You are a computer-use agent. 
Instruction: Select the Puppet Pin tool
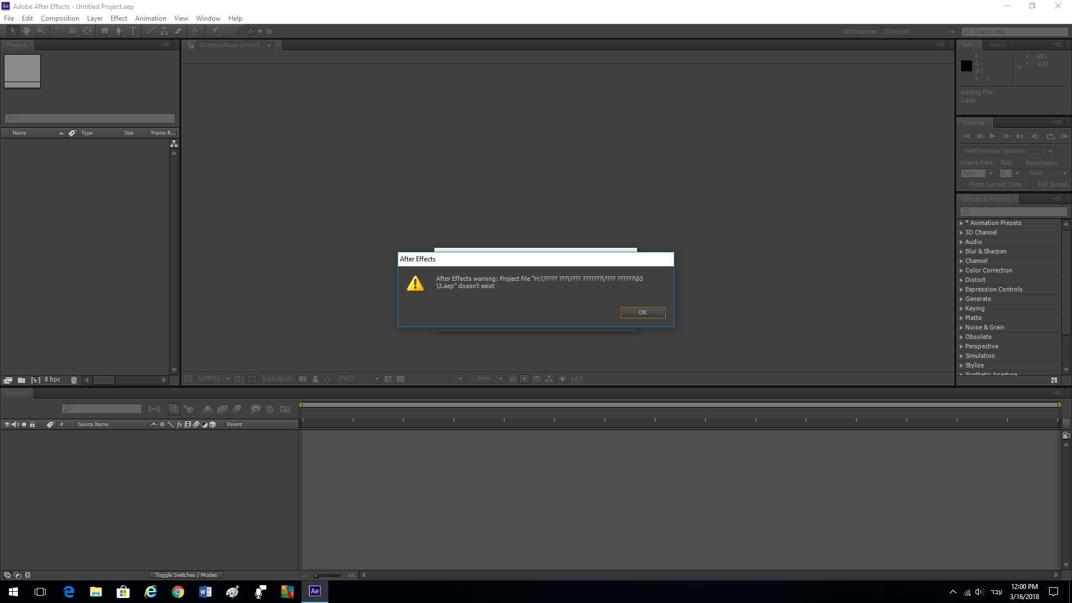tap(215, 31)
